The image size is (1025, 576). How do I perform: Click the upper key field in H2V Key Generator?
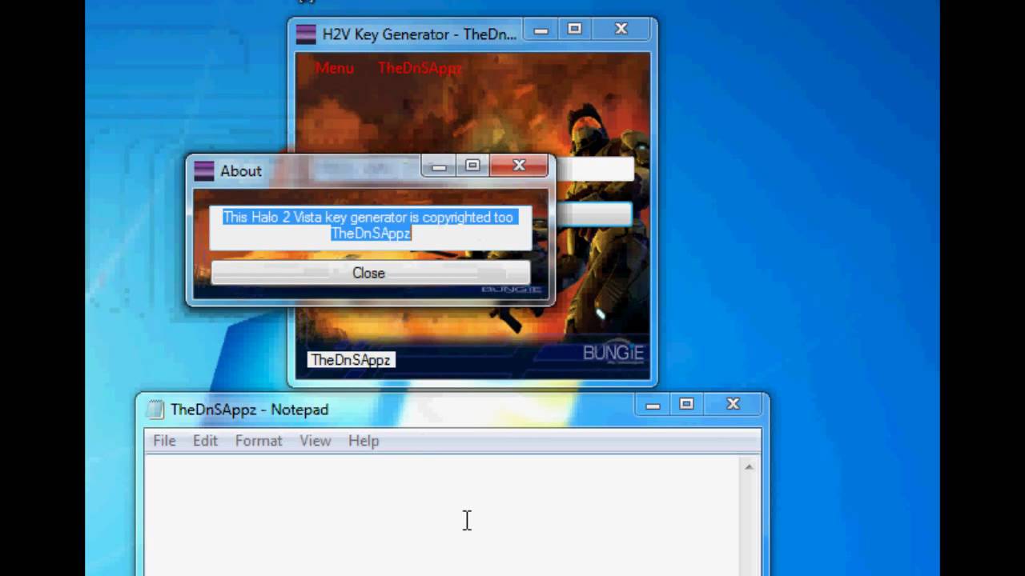click(x=594, y=168)
